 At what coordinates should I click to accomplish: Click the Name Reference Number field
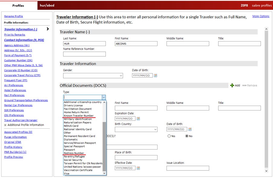tap(84, 54)
